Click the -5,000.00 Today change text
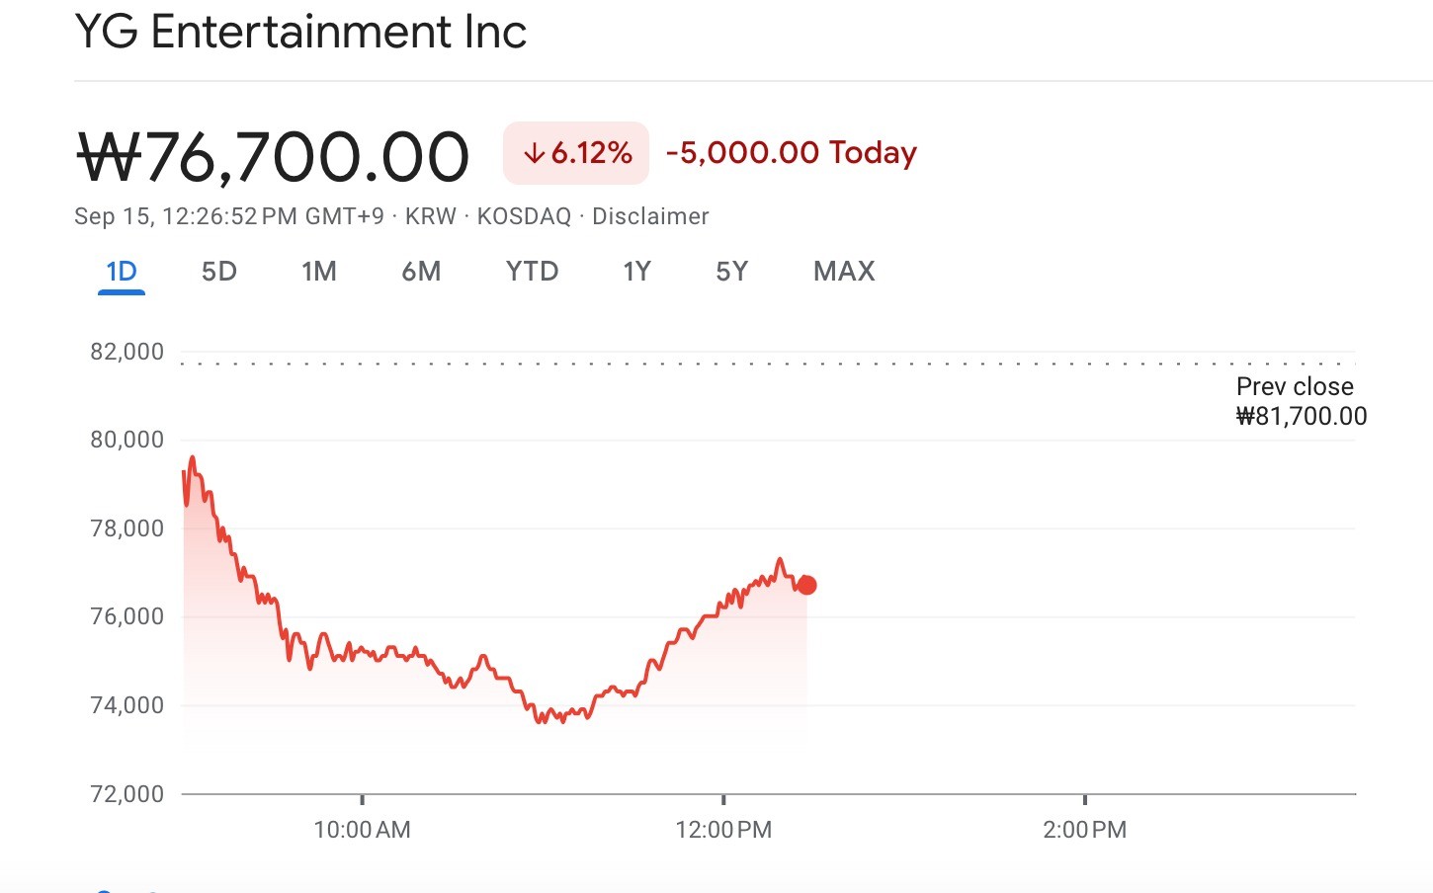The height and width of the screenshot is (893, 1433). coord(792,153)
